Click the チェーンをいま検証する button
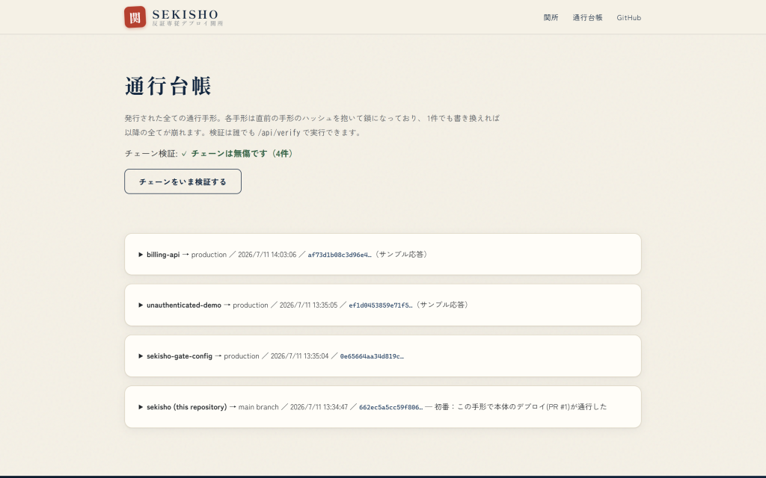Image resolution: width=766 pixels, height=478 pixels. [x=183, y=181]
